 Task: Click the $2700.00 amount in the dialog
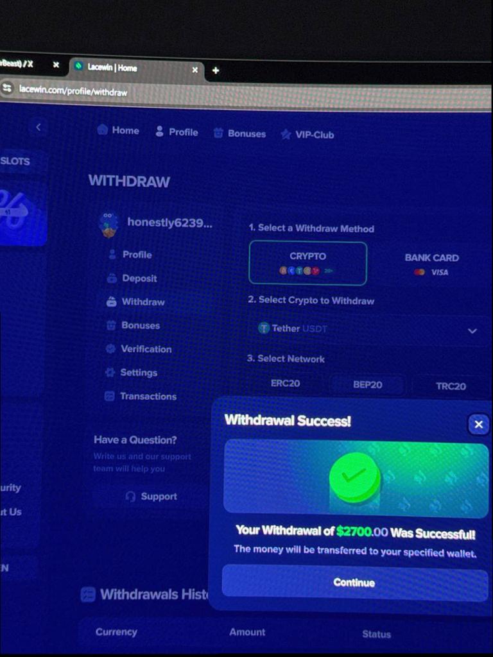[x=362, y=532]
